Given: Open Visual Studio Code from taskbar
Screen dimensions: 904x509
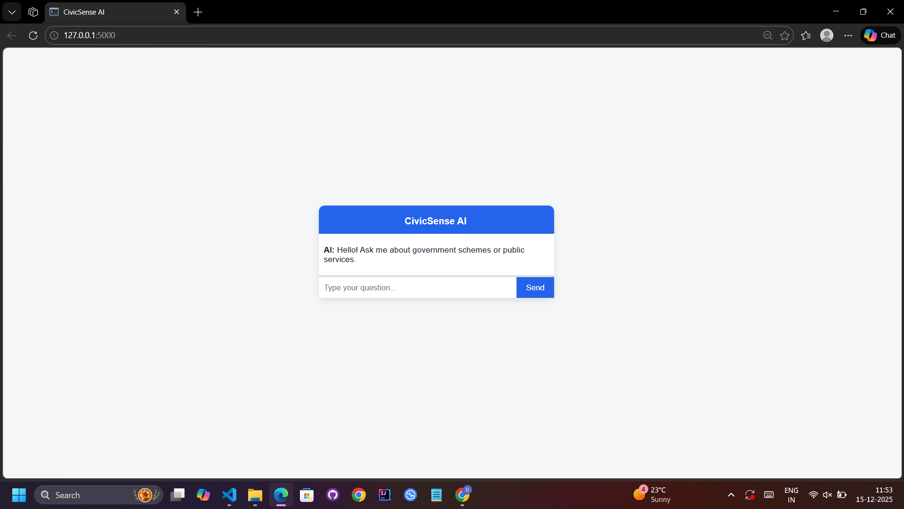Looking at the screenshot, I should [229, 495].
